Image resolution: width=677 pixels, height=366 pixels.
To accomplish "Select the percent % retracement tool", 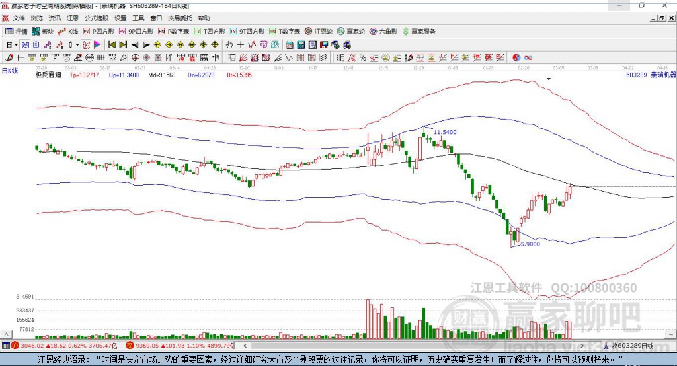I will 363,57.
